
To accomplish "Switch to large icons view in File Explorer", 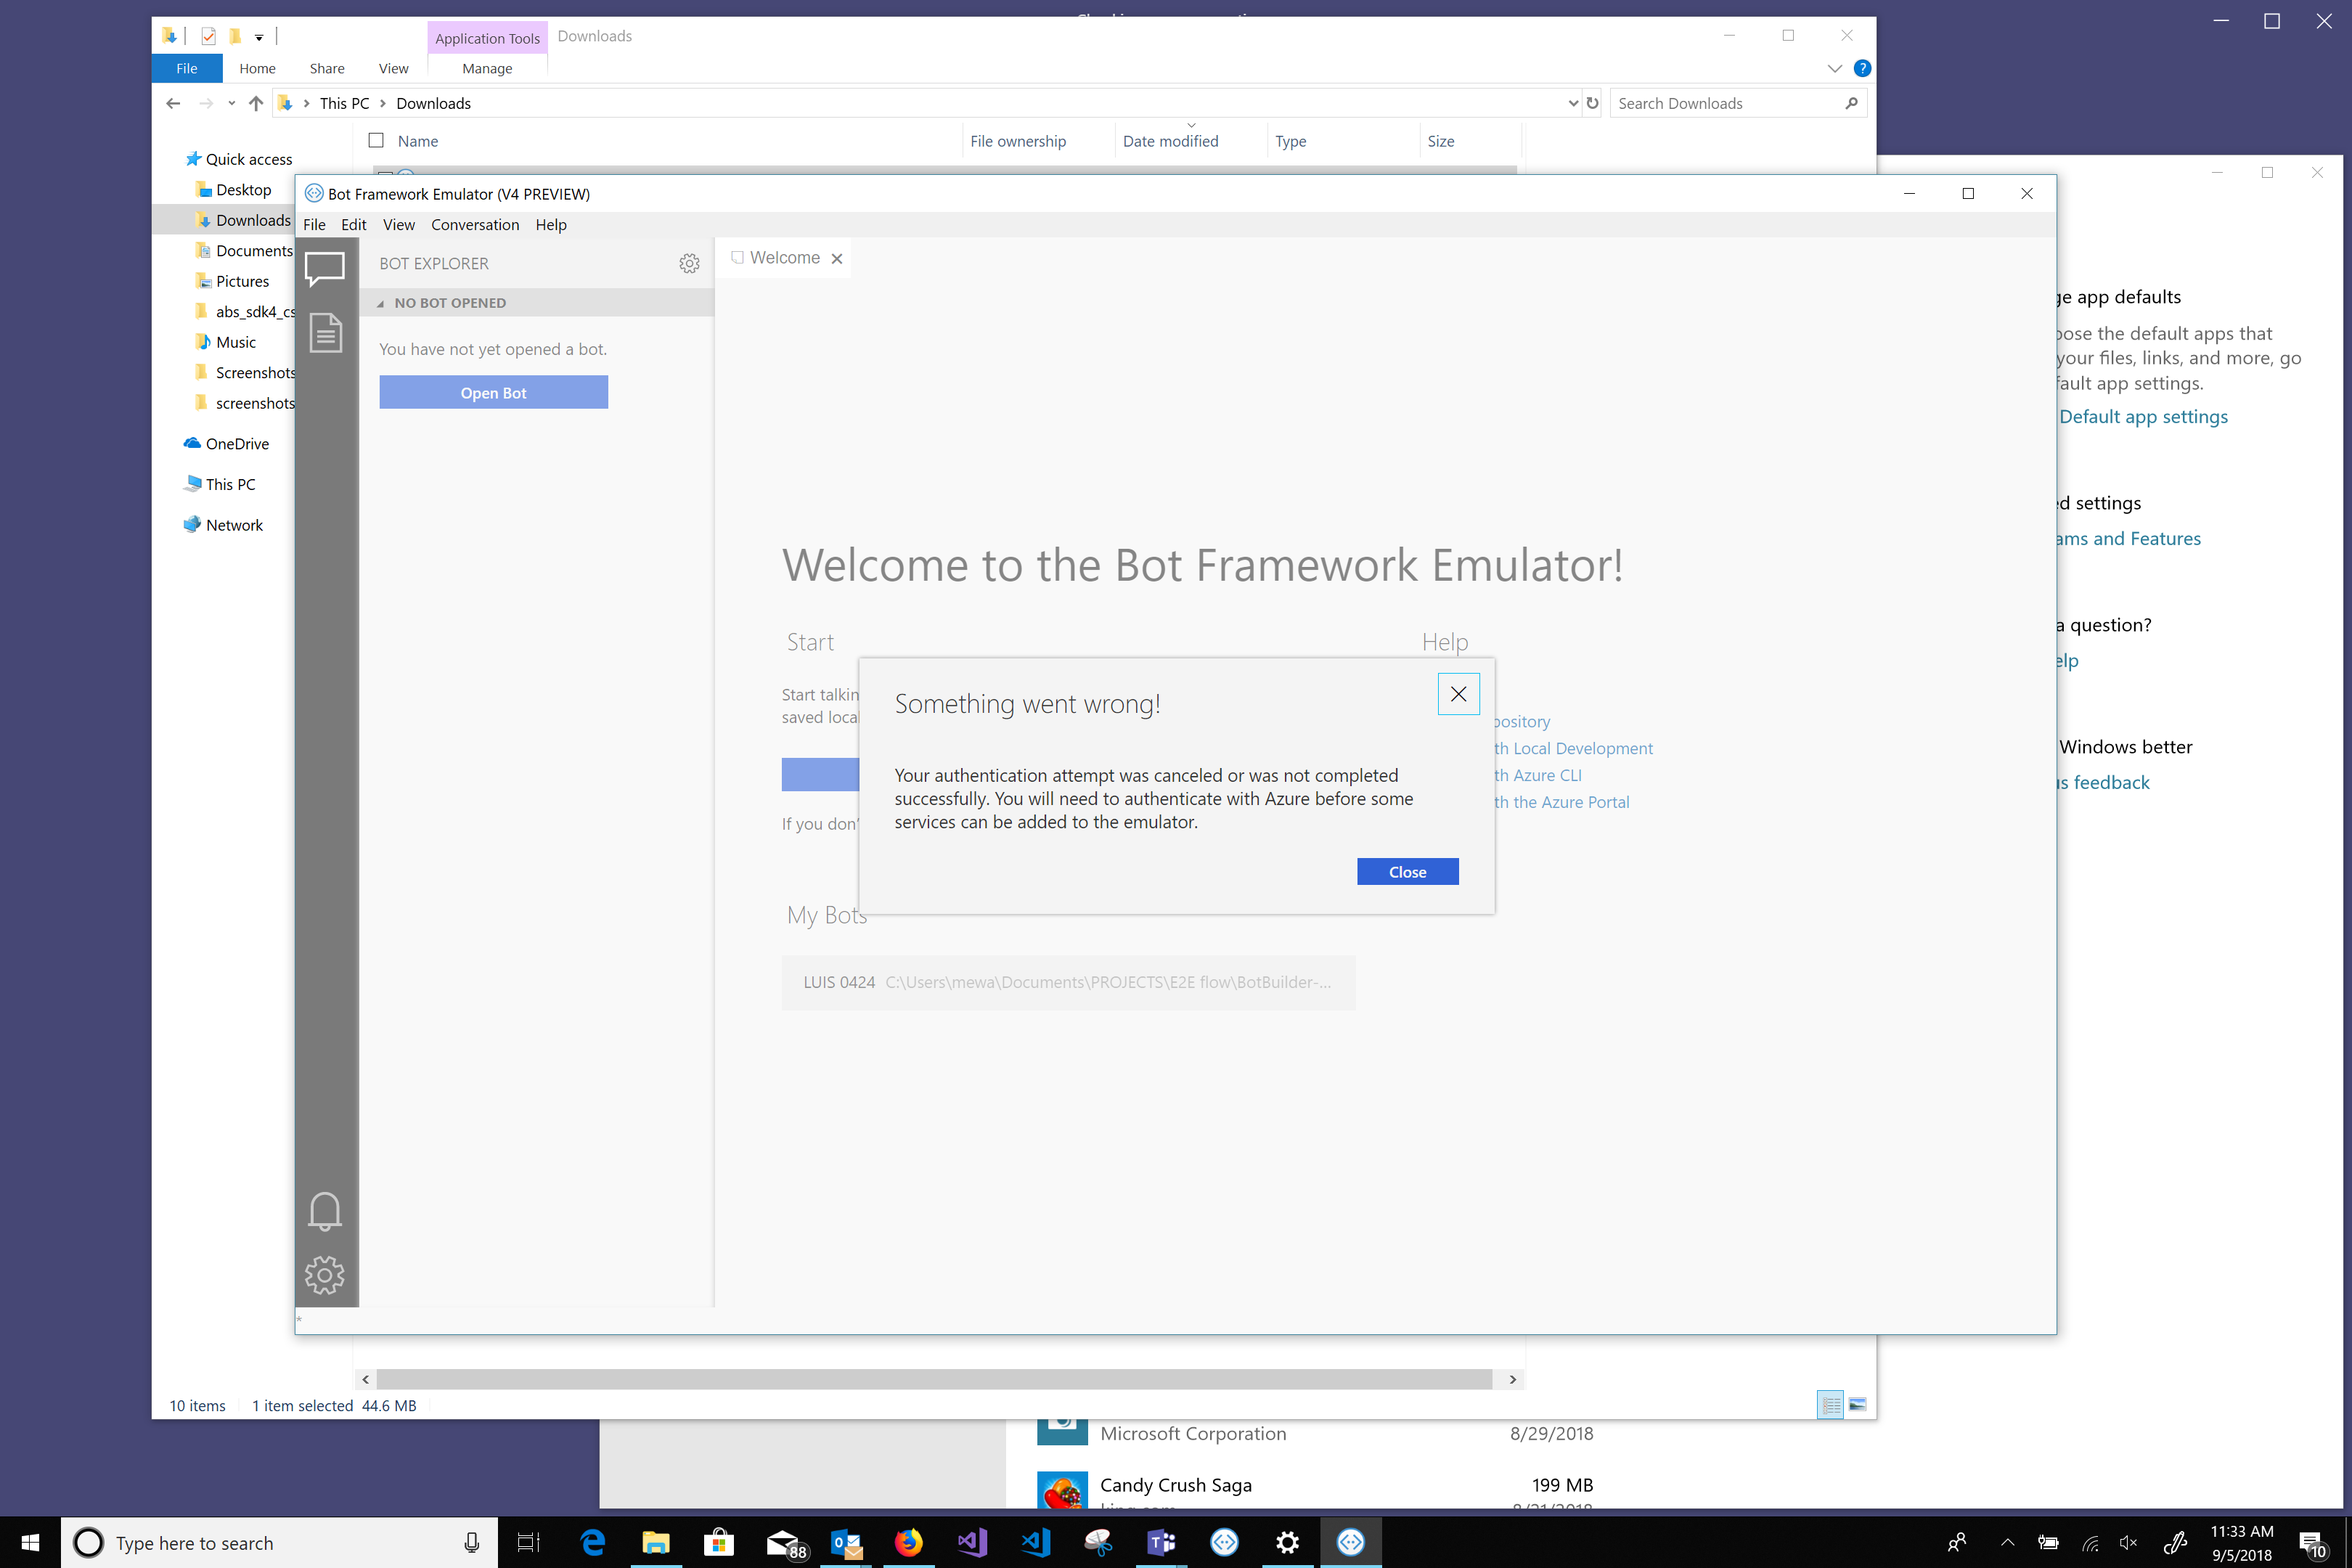I will (1858, 1405).
